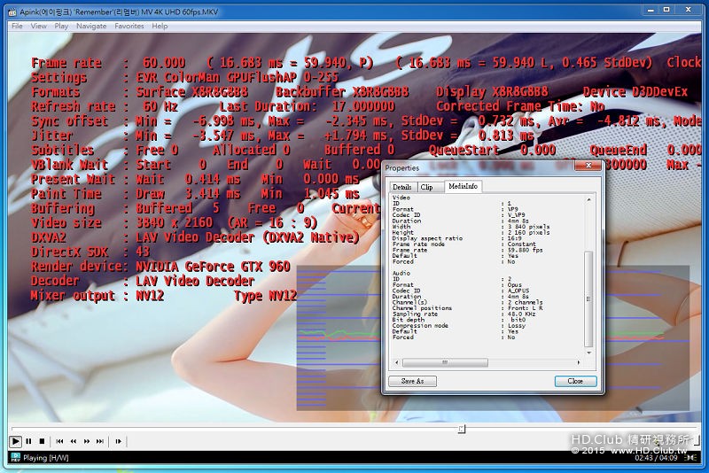The image size is (709, 473).
Task: Click the Play button
Action: 15,441
